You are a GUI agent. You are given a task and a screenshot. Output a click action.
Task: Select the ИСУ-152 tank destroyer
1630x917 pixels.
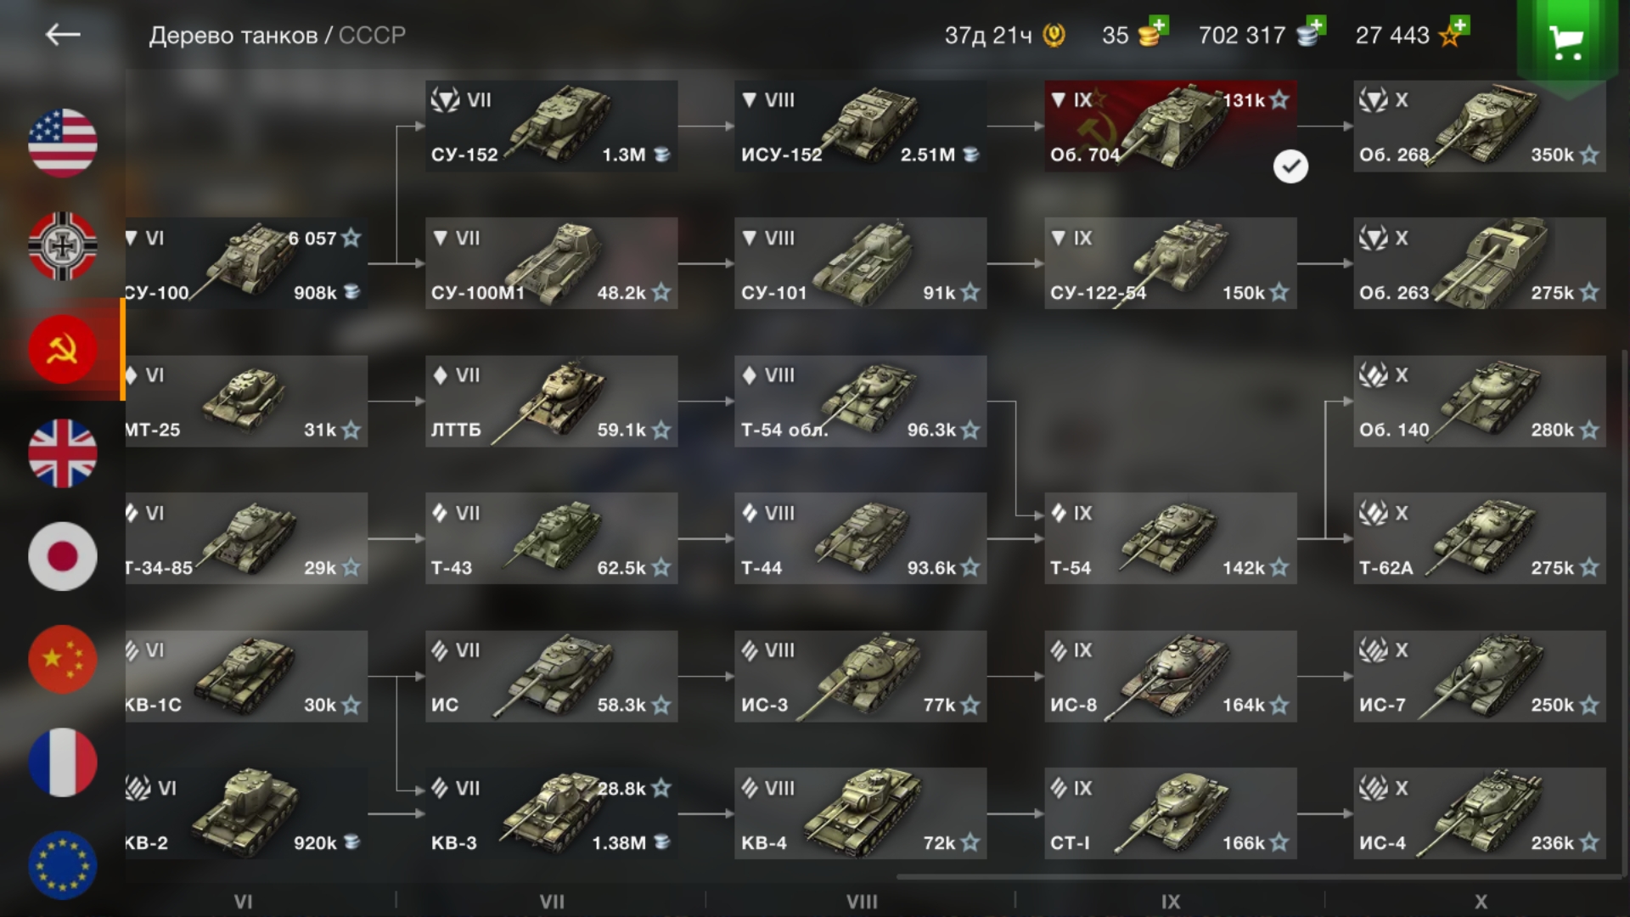[861, 126]
